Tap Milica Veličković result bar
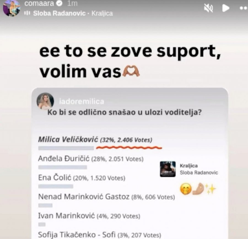The width and height of the screenshot is (248, 239). [66, 148]
